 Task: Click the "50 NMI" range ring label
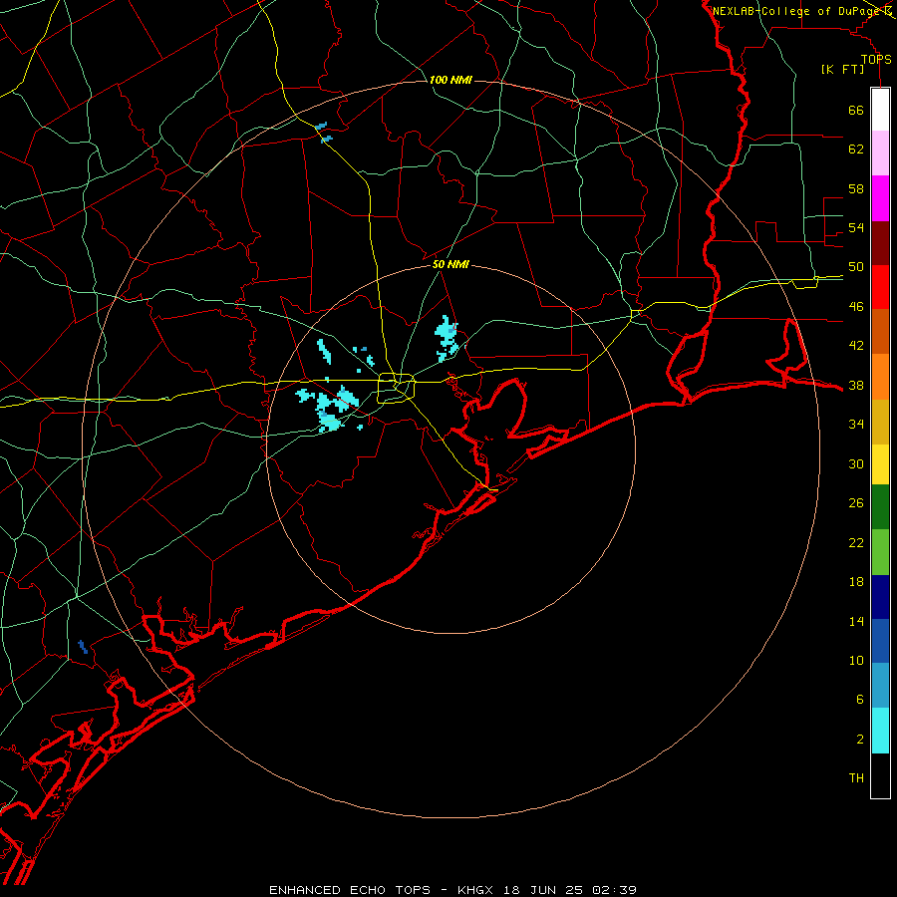tap(450, 264)
